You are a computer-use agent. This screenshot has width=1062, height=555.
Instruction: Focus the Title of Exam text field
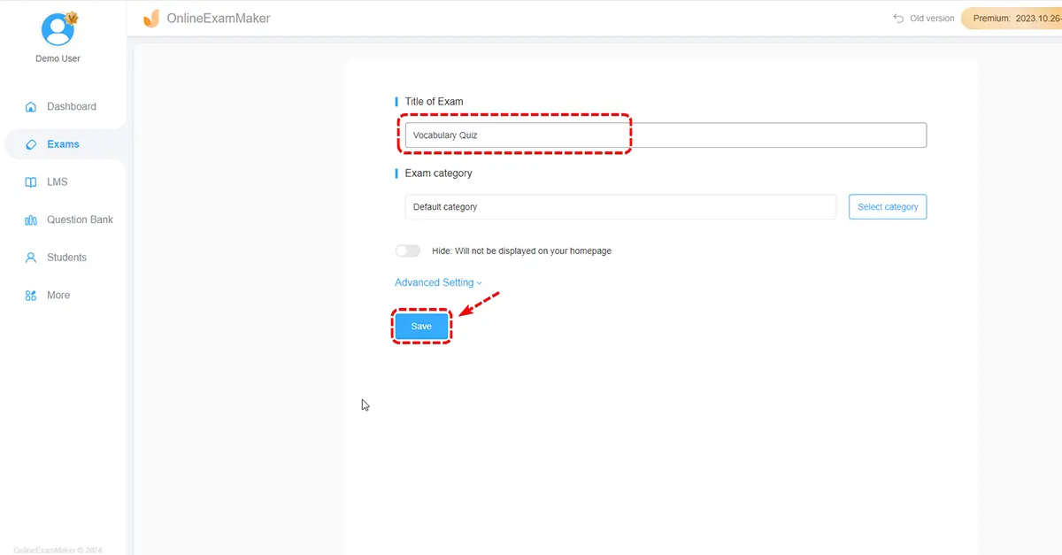664,135
